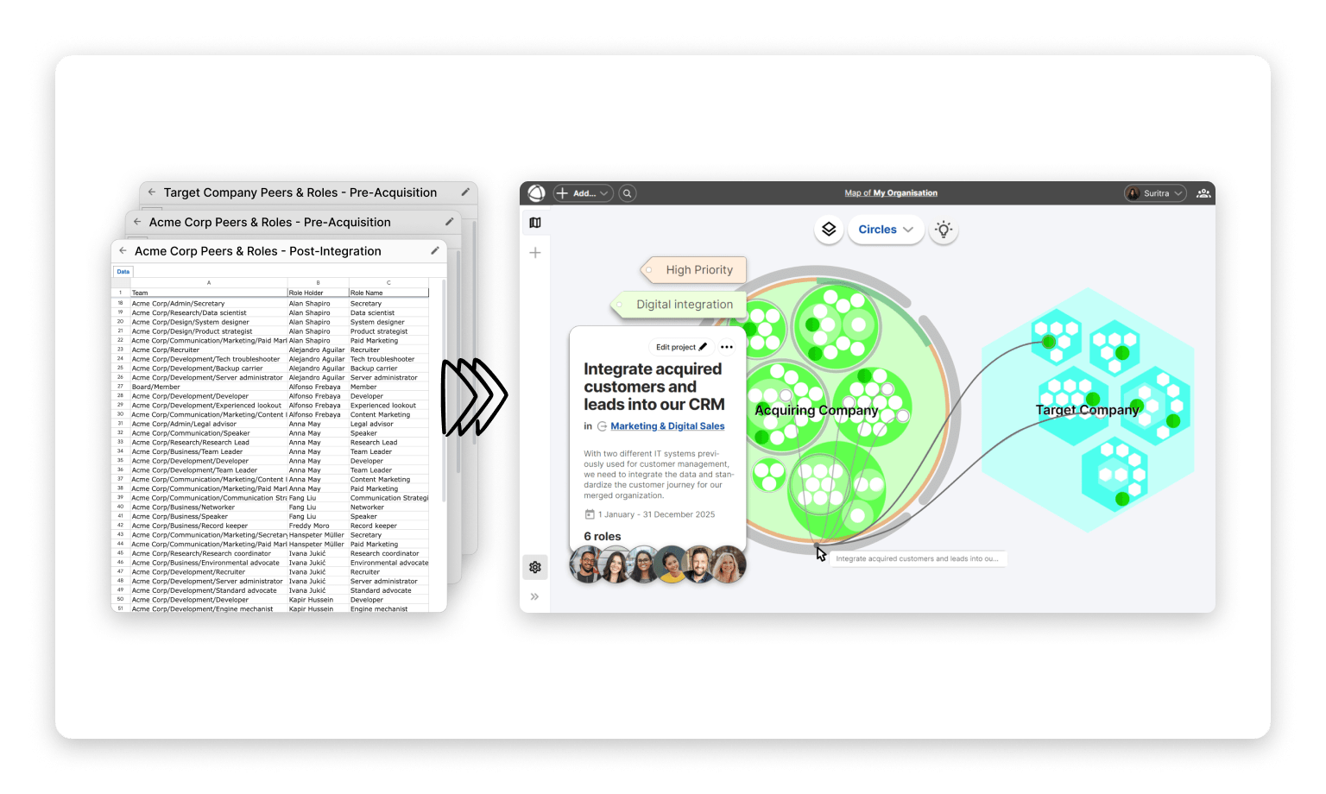Open the search magnifier in the top bar

click(628, 193)
